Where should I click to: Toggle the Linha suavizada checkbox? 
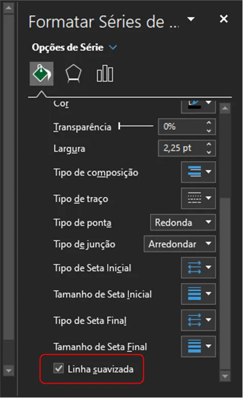coord(59,368)
